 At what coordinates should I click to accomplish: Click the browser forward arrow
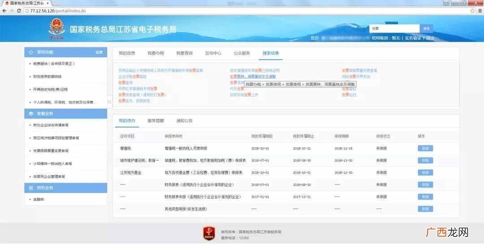(x=12, y=10)
